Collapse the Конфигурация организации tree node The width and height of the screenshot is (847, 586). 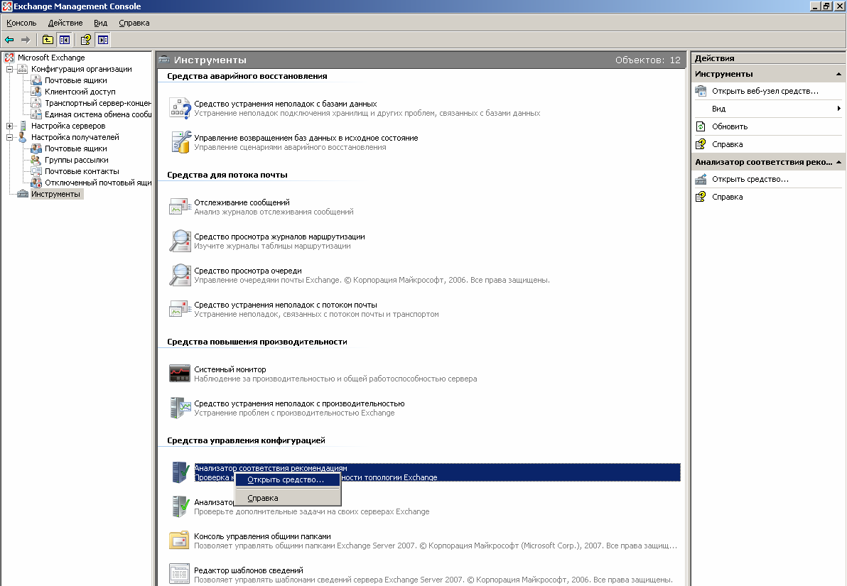pyautogui.click(x=9, y=69)
